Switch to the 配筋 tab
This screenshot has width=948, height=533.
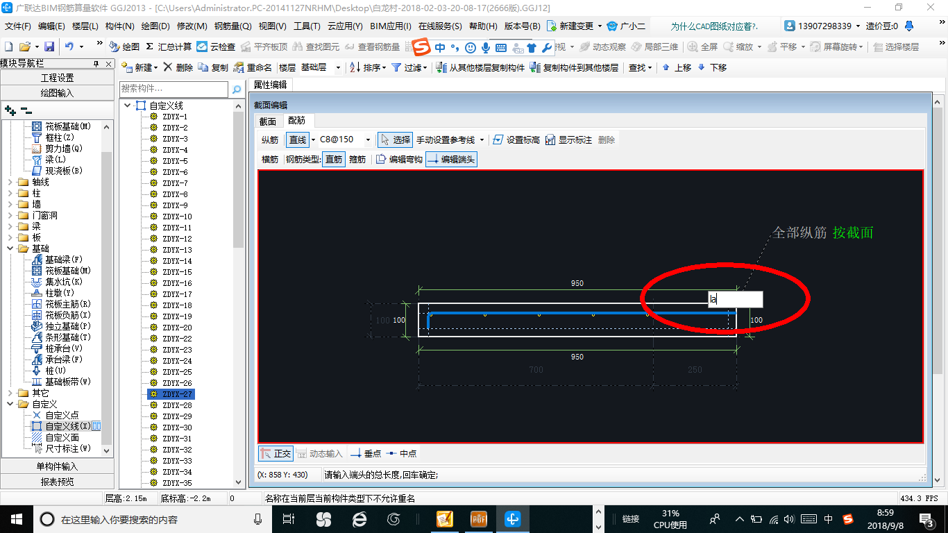click(297, 121)
